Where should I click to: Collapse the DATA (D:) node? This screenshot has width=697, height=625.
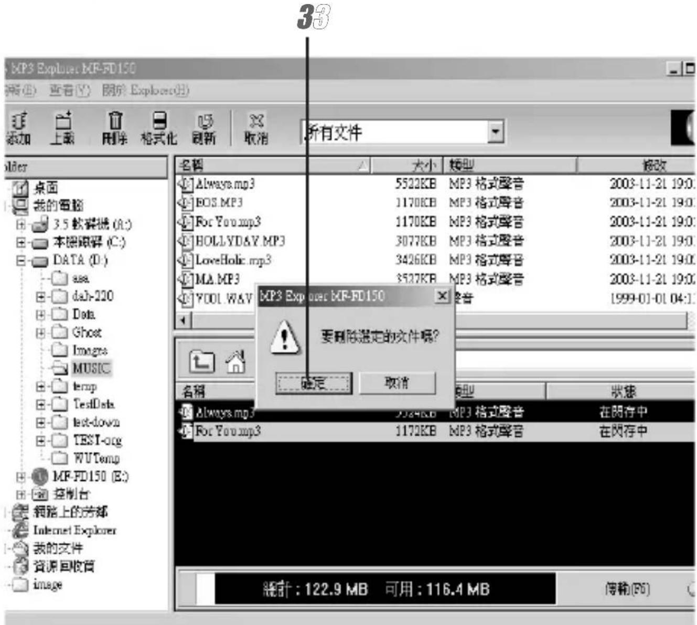point(21,261)
